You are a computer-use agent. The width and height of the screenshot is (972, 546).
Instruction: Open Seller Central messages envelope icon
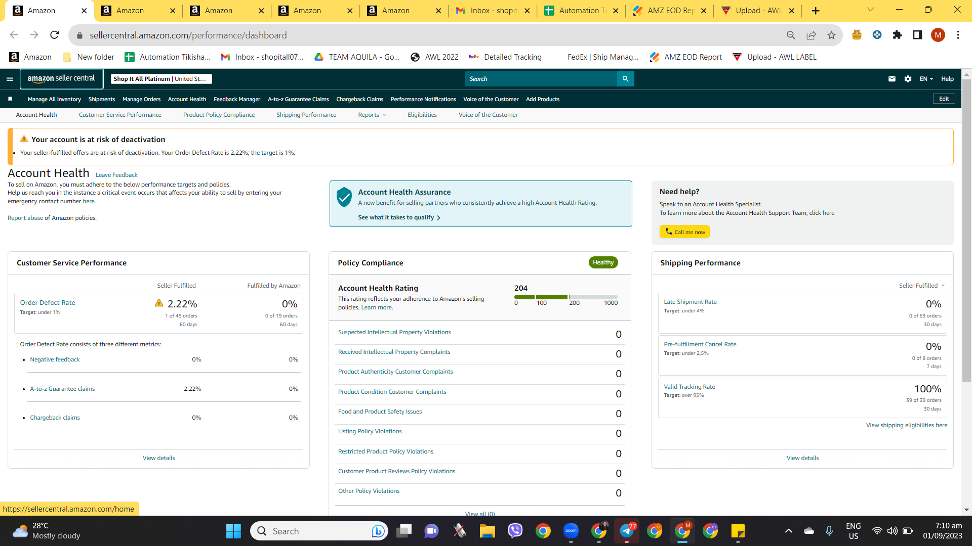click(x=892, y=79)
